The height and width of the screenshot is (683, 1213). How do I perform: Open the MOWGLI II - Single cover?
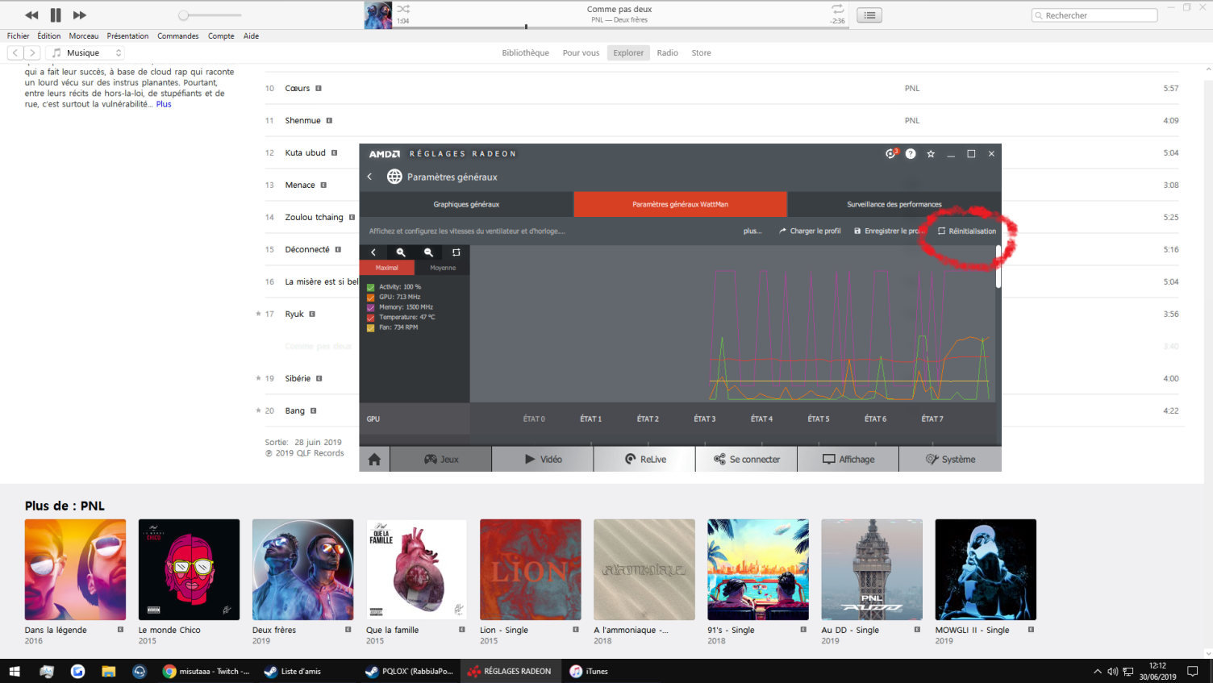986,570
